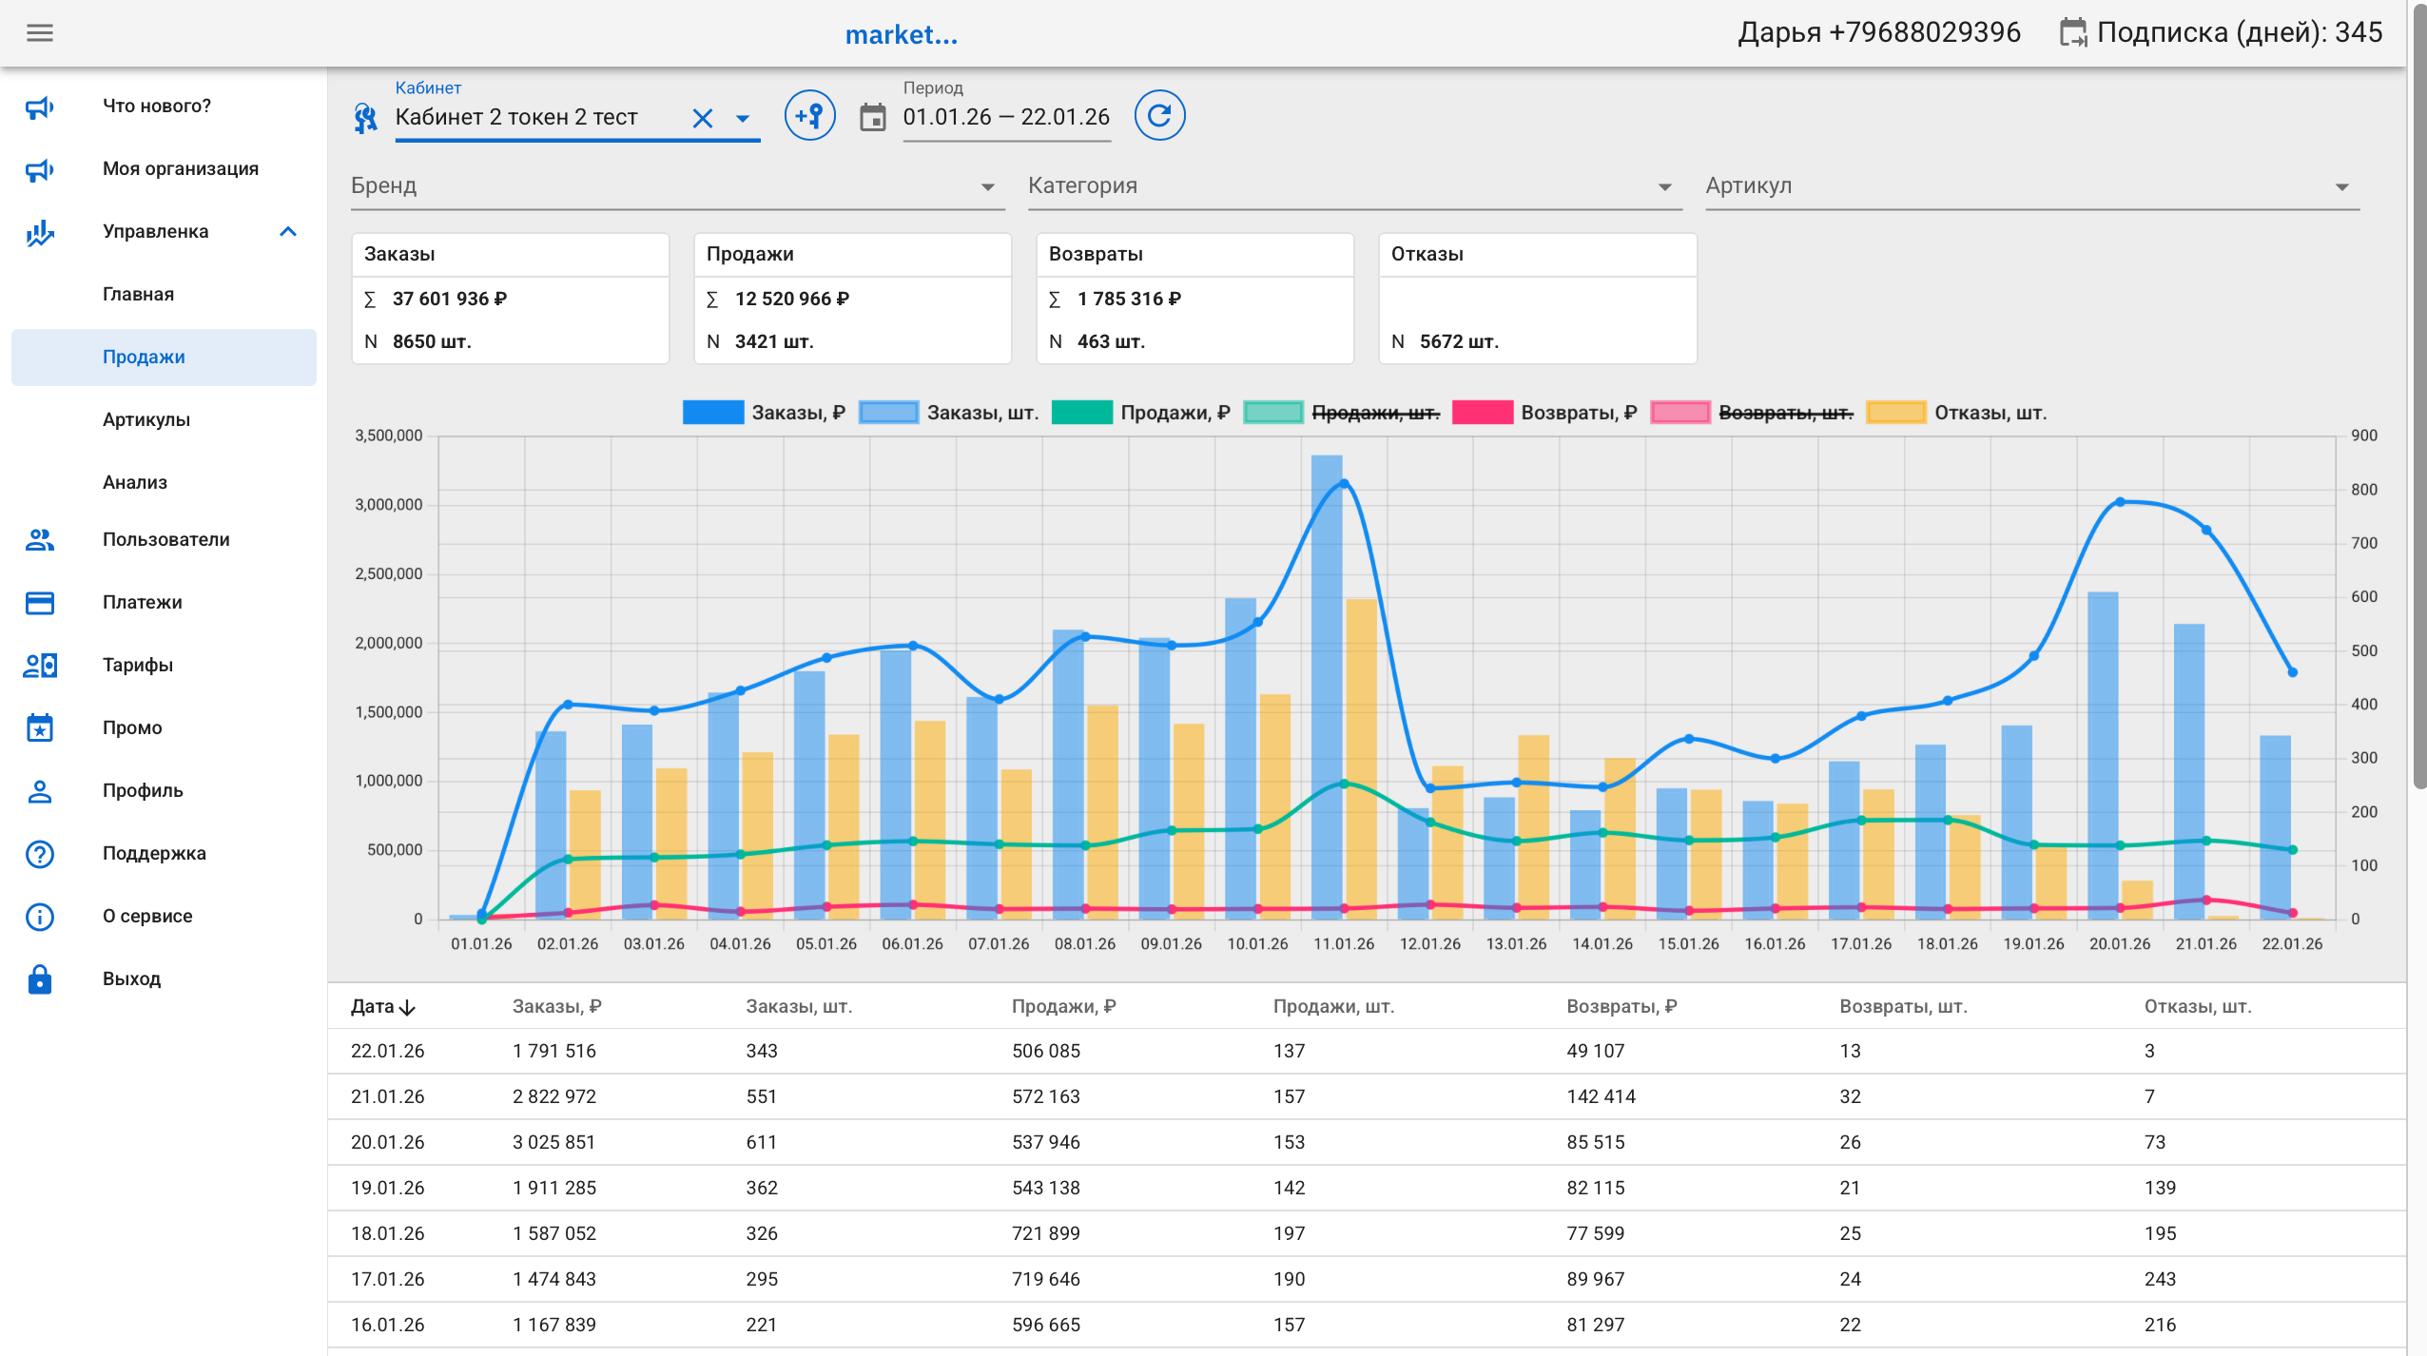Click the Заказы, ₽ legend color swatch

tap(713, 413)
